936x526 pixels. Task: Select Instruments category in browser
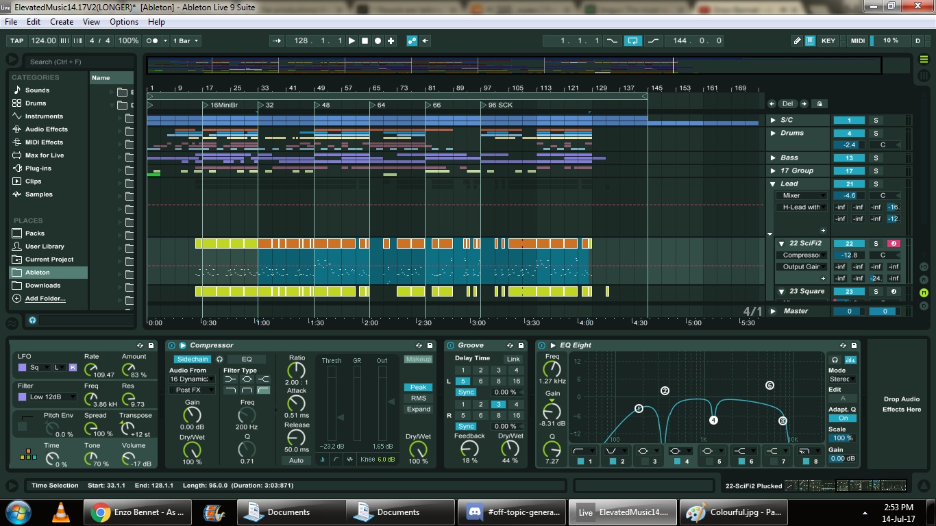[44, 116]
